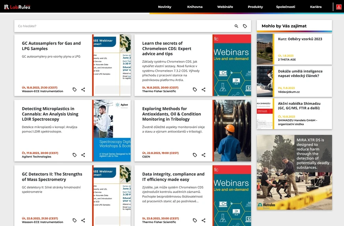Go to Kariéra page
Image resolution: width=344 pixels, height=226 pixels.
tap(316, 7)
